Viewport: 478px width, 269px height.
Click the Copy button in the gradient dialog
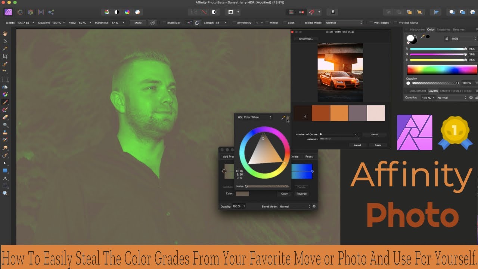[x=285, y=194]
